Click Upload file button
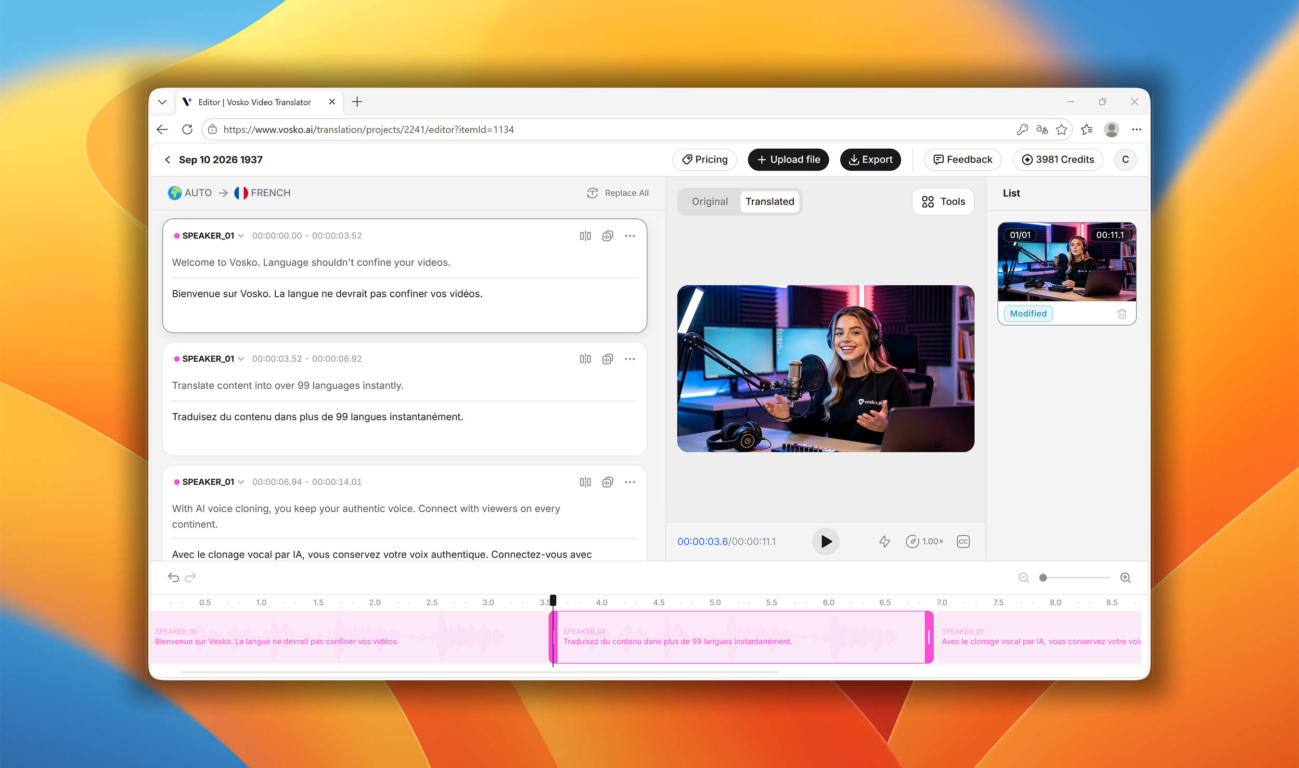1299x768 pixels. (x=788, y=159)
